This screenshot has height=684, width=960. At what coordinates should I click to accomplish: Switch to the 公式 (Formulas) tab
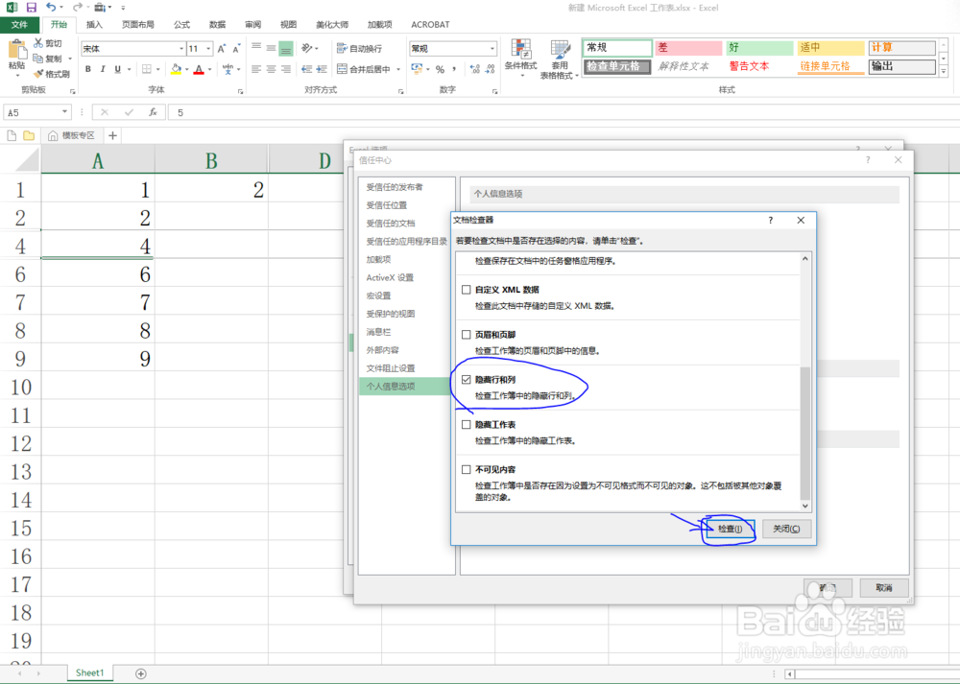point(181,25)
